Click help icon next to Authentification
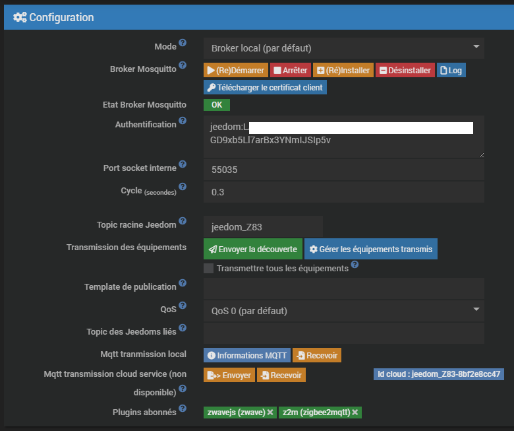Viewport: 514px width, 431px height. coord(183,121)
